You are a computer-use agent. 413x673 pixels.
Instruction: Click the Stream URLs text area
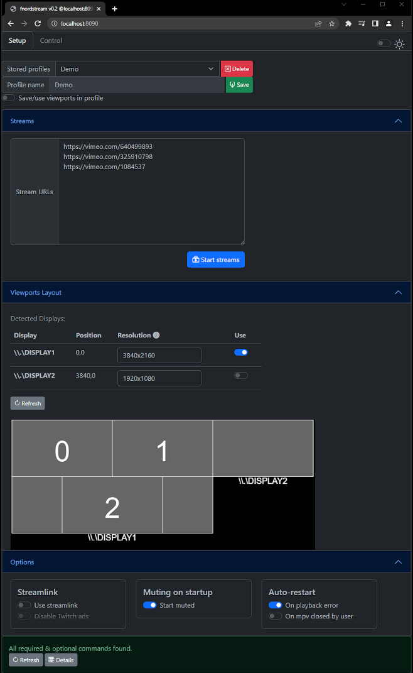(151, 192)
